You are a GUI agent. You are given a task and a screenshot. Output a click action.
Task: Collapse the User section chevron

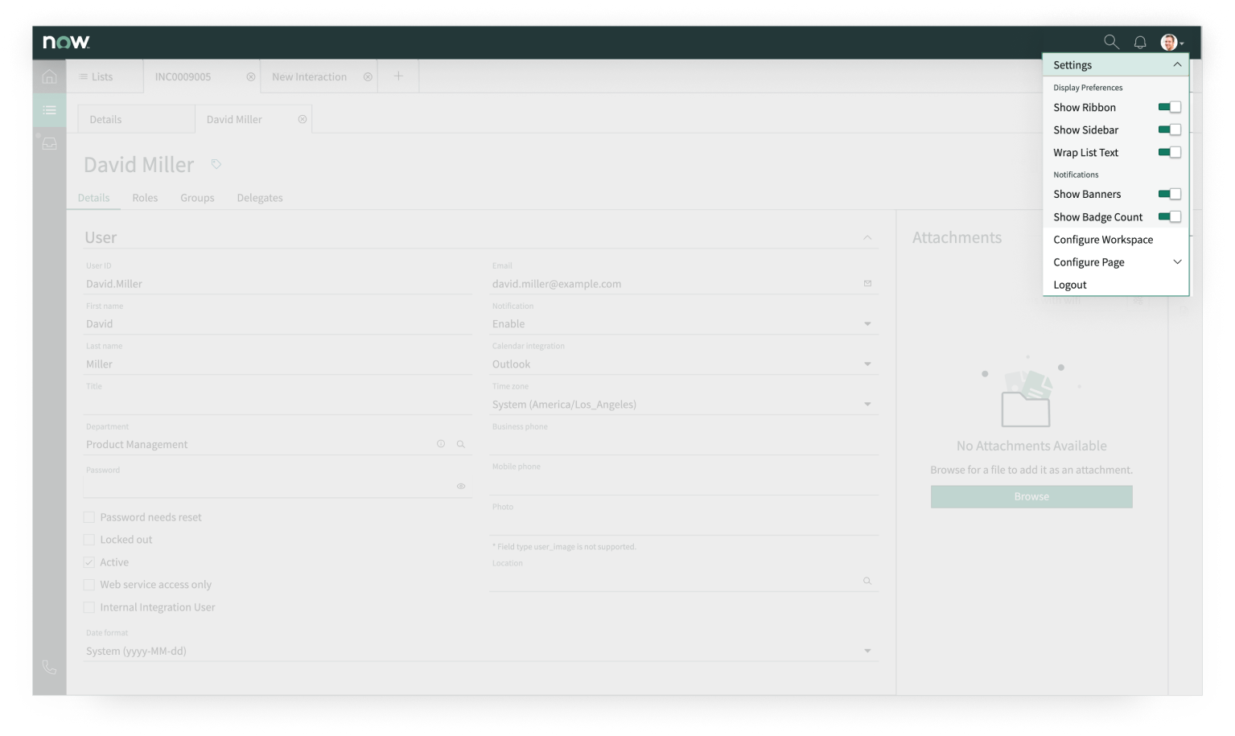click(x=867, y=237)
